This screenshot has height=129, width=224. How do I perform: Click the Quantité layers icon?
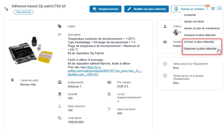click(x=60, y=94)
